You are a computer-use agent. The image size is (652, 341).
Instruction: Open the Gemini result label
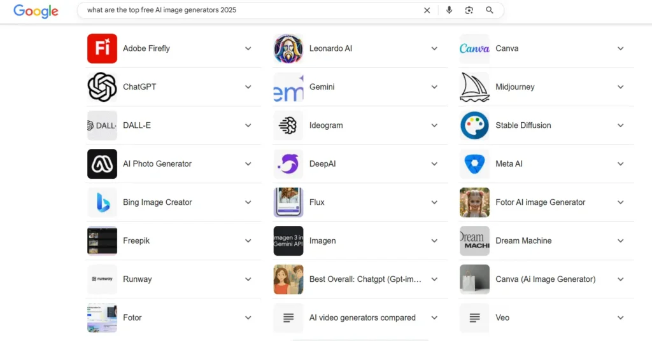tap(322, 87)
